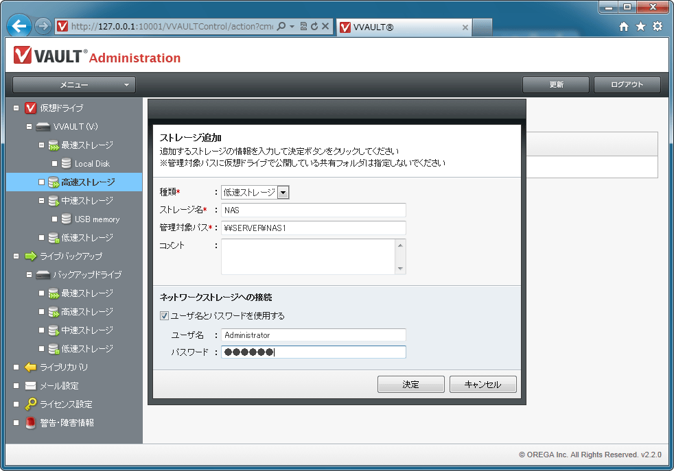
Task: Click the yellow arrow ライブリカバリ icon
Action: [30, 367]
